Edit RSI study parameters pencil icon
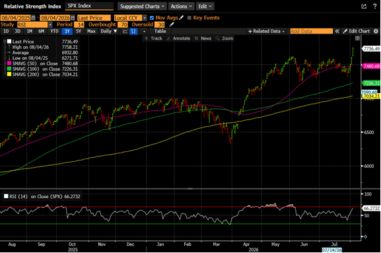Screen dimensions: 381x253 [172, 24]
